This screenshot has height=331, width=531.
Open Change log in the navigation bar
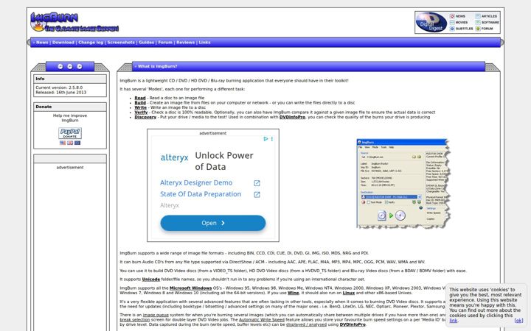point(91,43)
